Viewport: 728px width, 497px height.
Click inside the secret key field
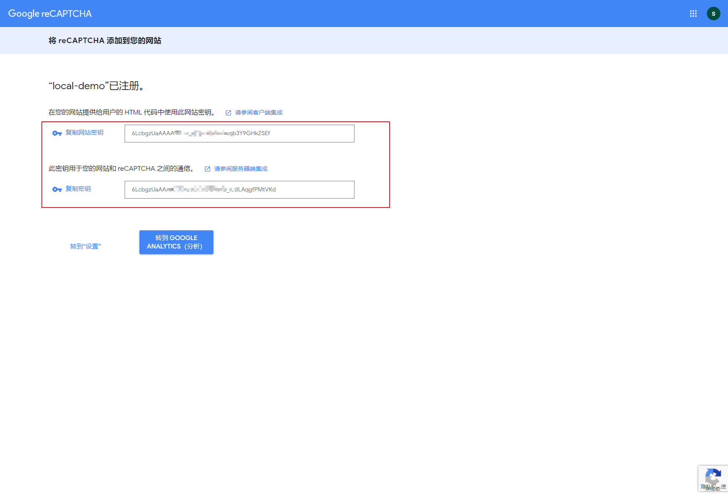click(x=240, y=190)
